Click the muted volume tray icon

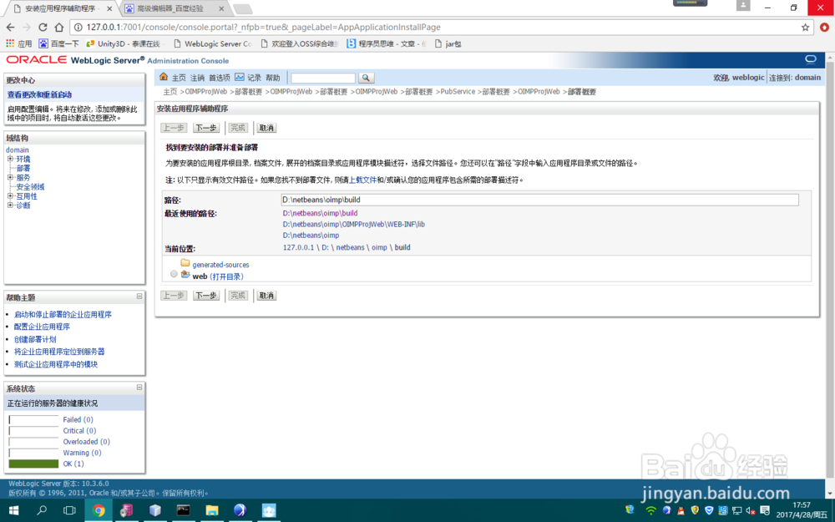coord(751,510)
